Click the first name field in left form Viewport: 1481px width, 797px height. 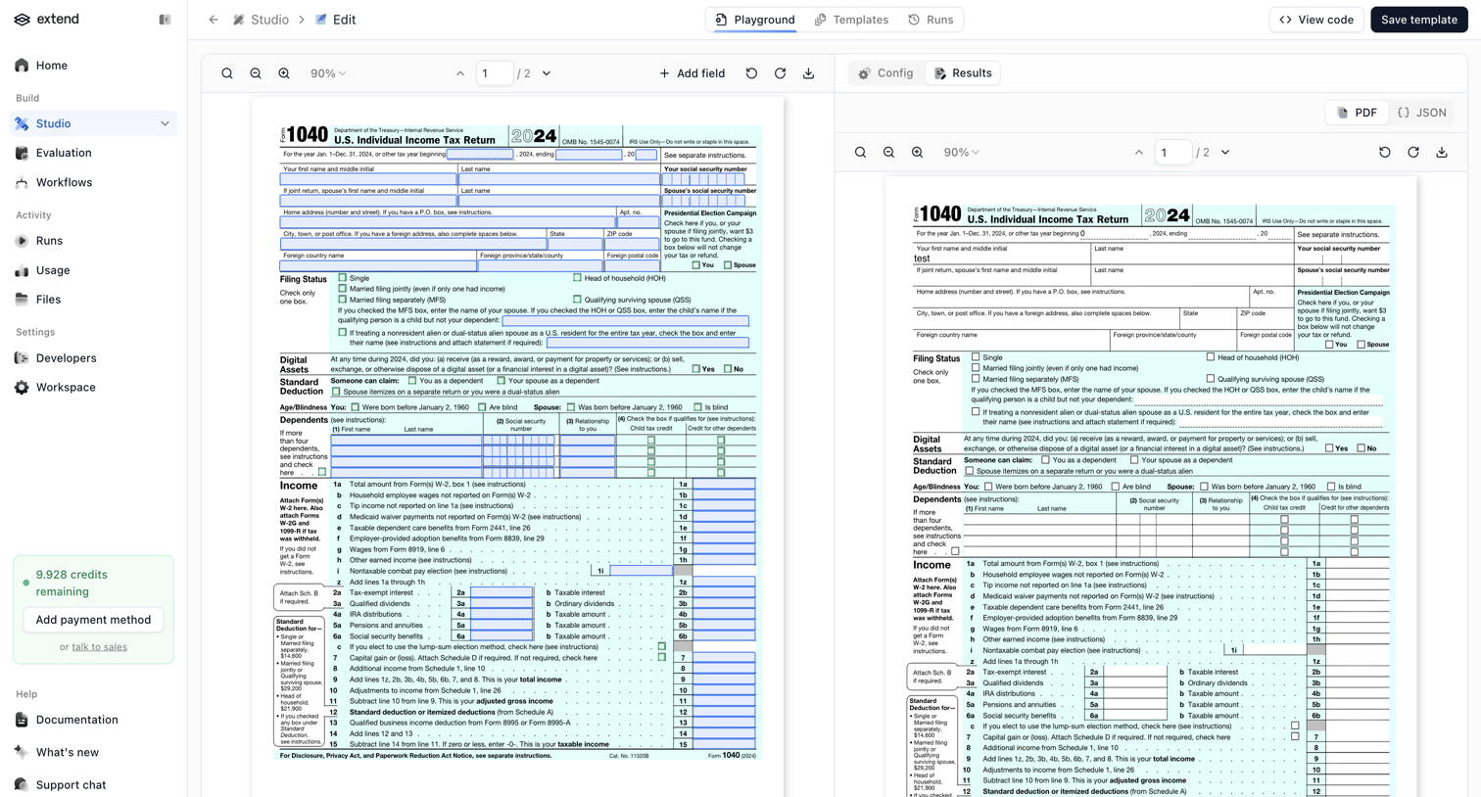368,179
